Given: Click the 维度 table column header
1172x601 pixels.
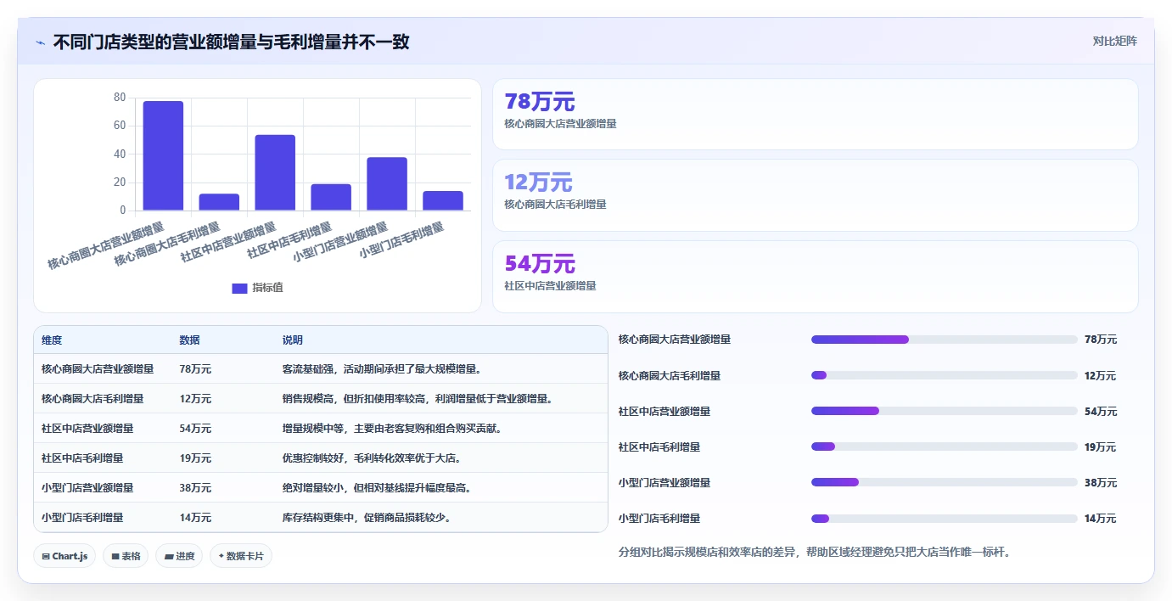Looking at the screenshot, I should pos(52,340).
